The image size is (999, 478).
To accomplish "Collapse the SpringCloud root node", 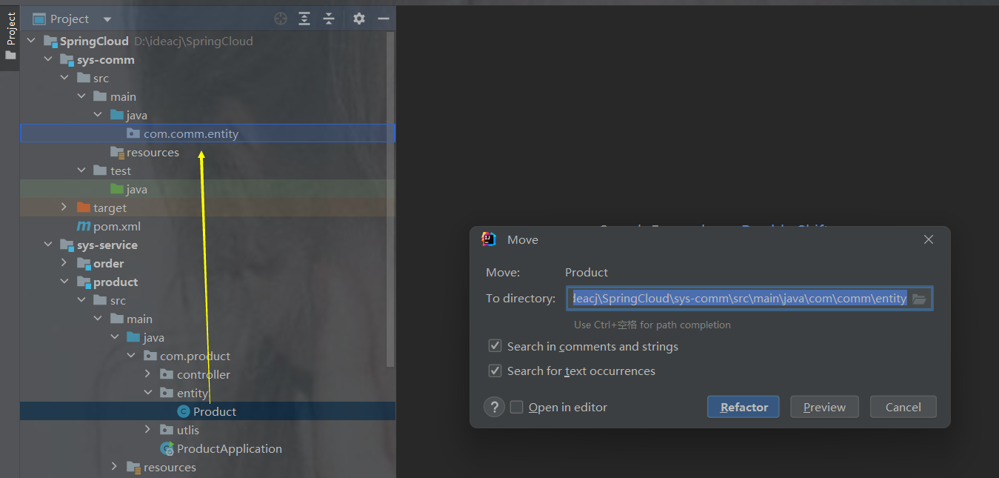I will tap(32, 42).
